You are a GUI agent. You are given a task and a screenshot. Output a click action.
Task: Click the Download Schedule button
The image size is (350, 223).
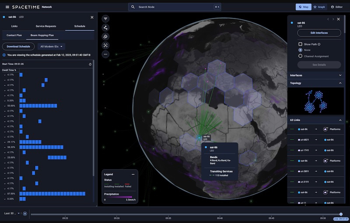pos(18,46)
